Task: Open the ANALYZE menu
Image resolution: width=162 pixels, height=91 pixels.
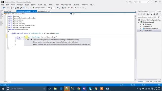Action: pos(76,5)
